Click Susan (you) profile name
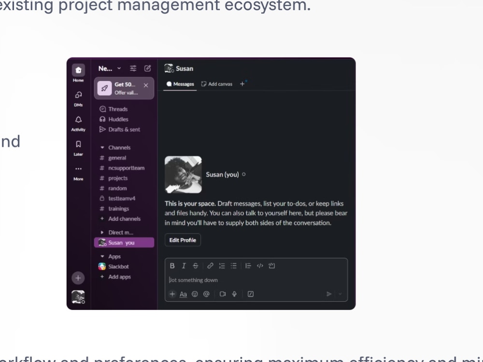This screenshot has width=483, height=362. [x=222, y=175]
